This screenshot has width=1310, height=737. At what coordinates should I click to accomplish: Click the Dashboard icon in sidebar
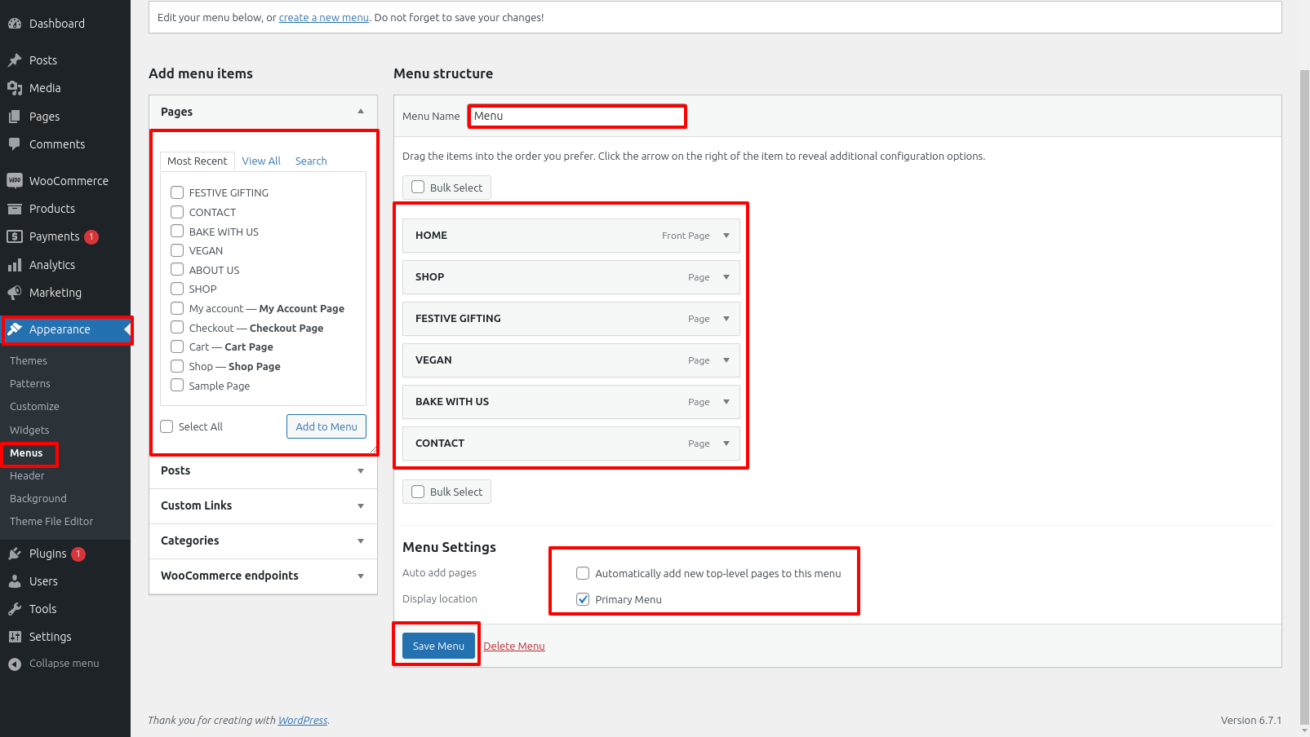point(15,24)
